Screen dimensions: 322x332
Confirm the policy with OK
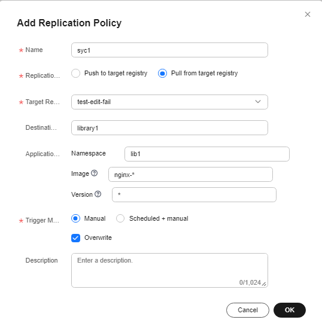tap(290, 310)
